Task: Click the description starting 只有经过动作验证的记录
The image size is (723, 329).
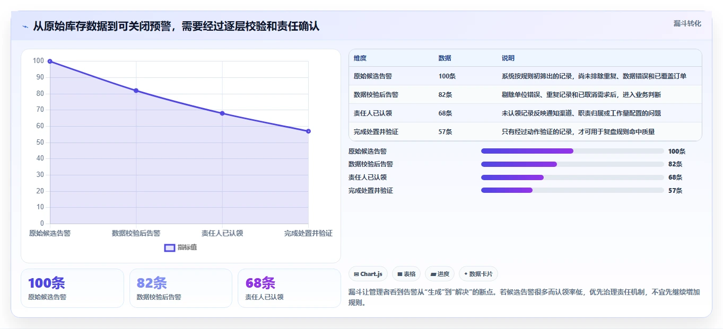Action: (578, 132)
